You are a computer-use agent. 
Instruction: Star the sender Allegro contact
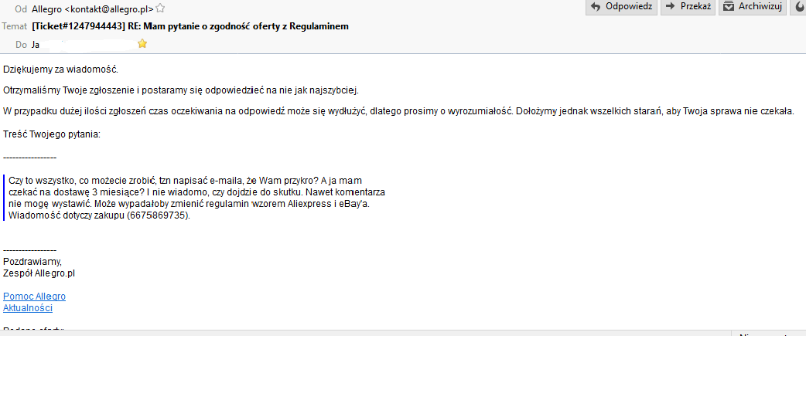(160, 8)
